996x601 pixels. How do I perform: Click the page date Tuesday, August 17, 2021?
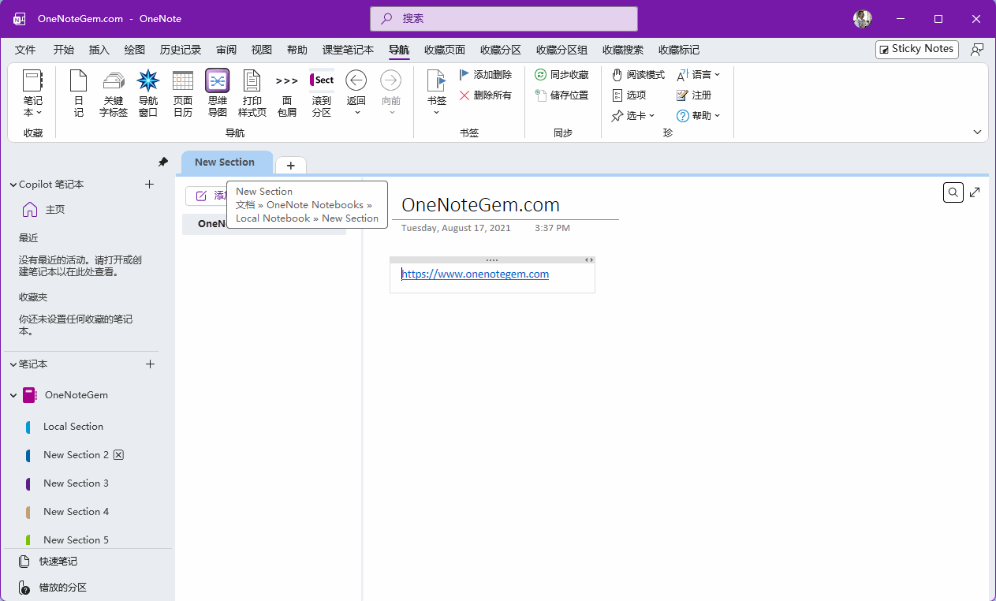pos(456,228)
